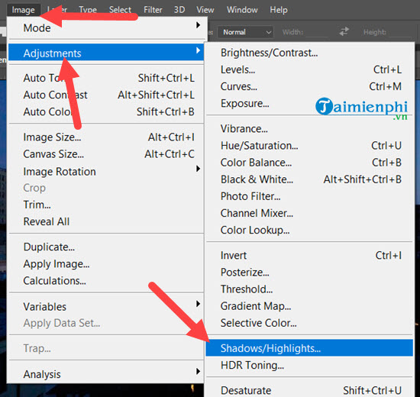Choose Auto Contrast
The height and width of the screenshot is (397, 420).
pyautogui.click(x=106, y=95)
